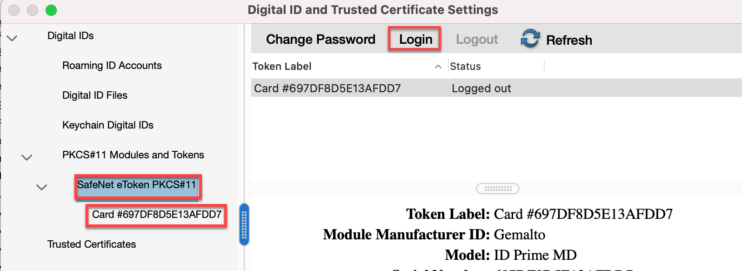Image resolution: width=742 pixels, height=271 pixels.
Task: Select Keychain Digital IDs entry
Action: coord(108,125)
